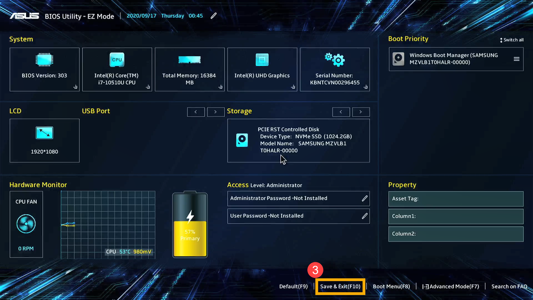Edit User Password via pencil icon

click(x=364, y=216)
